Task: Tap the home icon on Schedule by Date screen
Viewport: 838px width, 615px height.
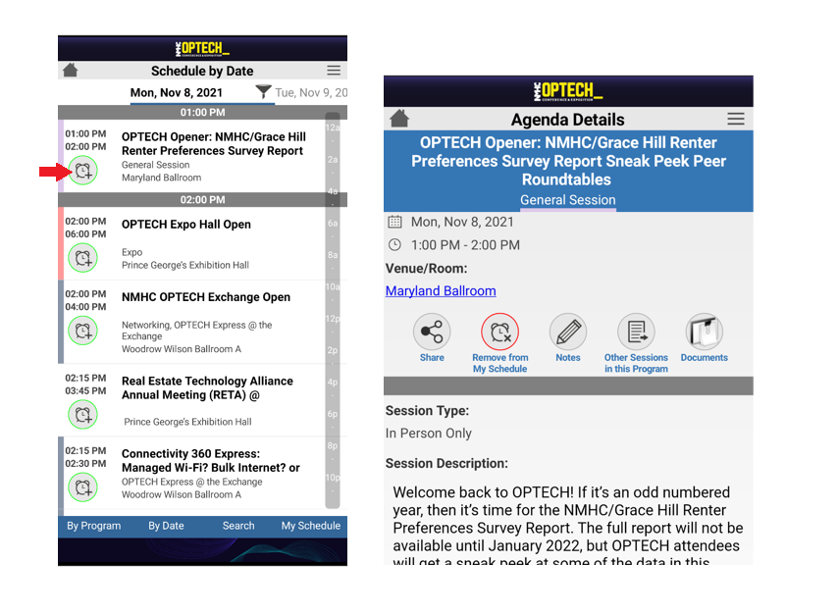Action: click(x=70, y=71)
